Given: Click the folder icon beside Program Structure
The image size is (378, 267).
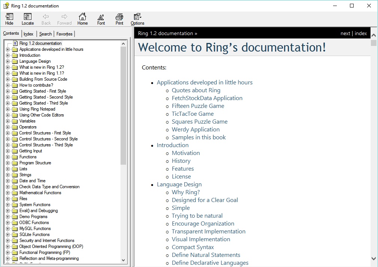Looking at the screenshot, I should pos(15,163).
